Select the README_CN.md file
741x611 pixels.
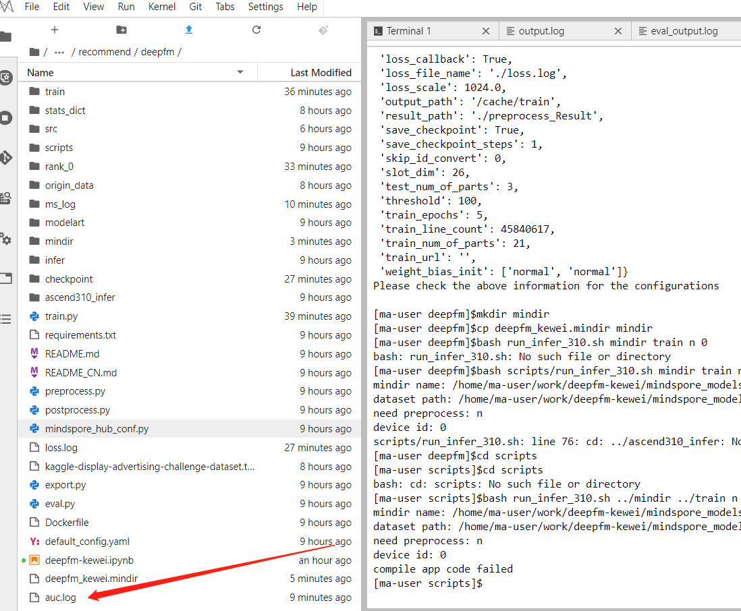(190, 373)
